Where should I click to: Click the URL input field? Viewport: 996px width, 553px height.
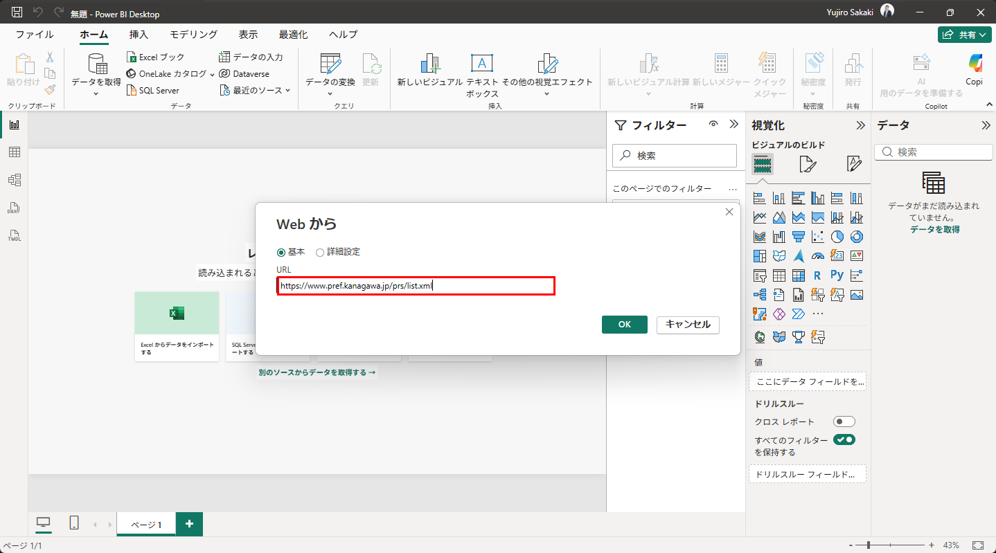[416, 286]
